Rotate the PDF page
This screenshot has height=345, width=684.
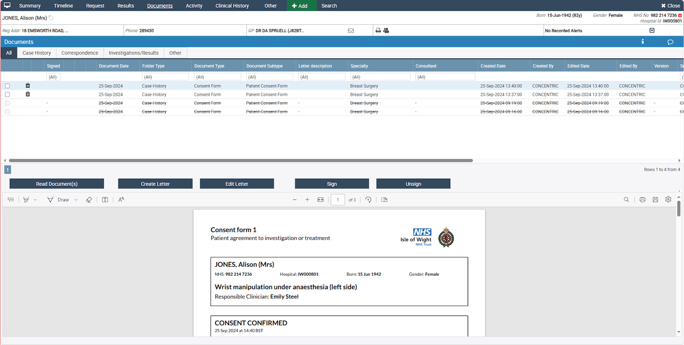(x=369, y=200)
